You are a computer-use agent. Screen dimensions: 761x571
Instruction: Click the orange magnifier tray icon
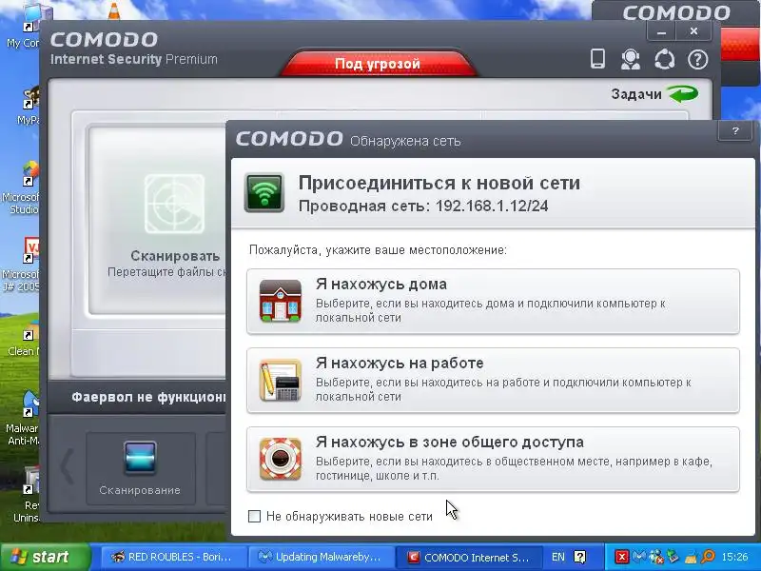(708, 557)
